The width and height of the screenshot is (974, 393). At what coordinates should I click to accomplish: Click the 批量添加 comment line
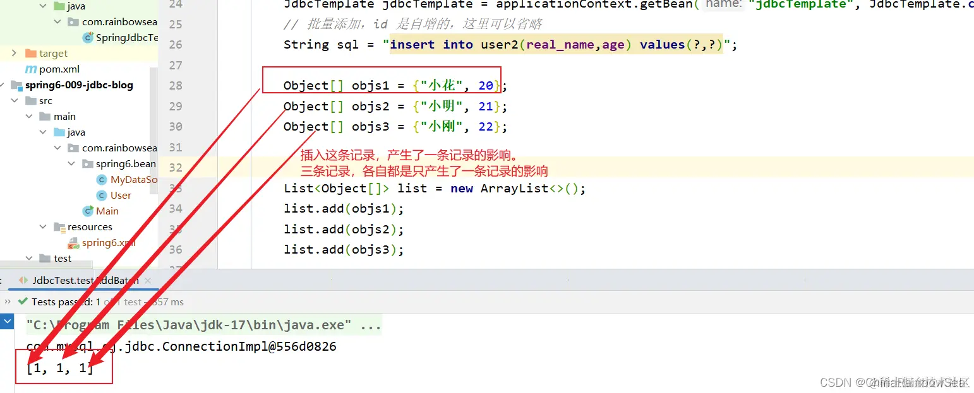[x=412, y=25]
